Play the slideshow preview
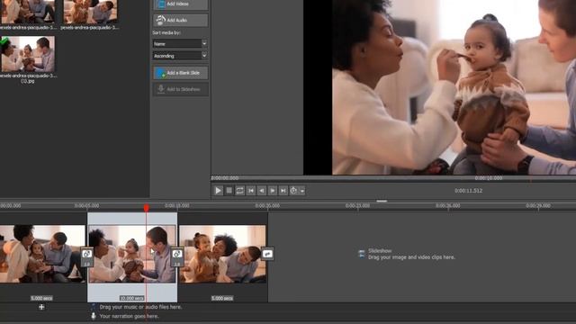Image resolution: width=576 pixels, height=324 pixels. (x=218, y=191)
